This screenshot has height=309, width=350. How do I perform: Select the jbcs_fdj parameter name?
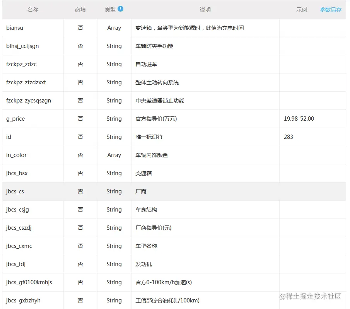tap(16, 264)
